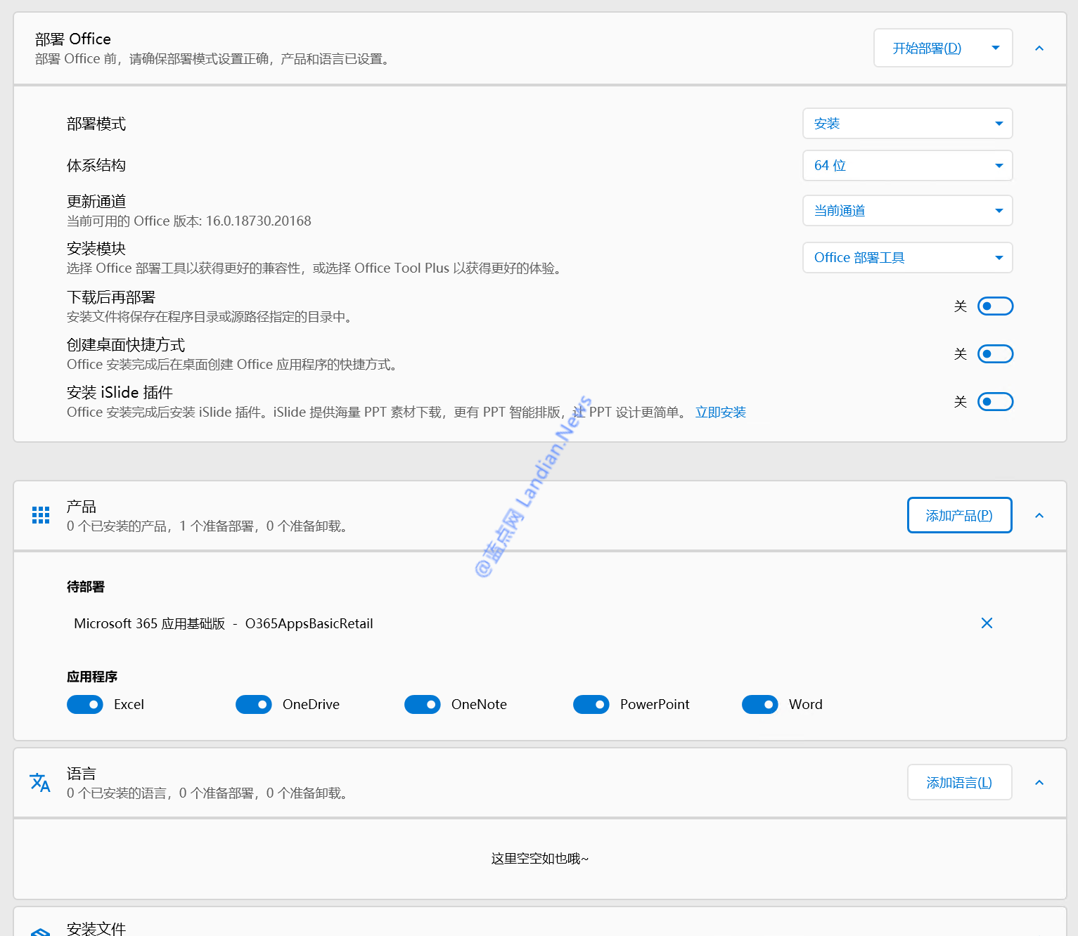
Task: Click the Office version text 16.0.18730.20168
Action: [x=259, y=221]
